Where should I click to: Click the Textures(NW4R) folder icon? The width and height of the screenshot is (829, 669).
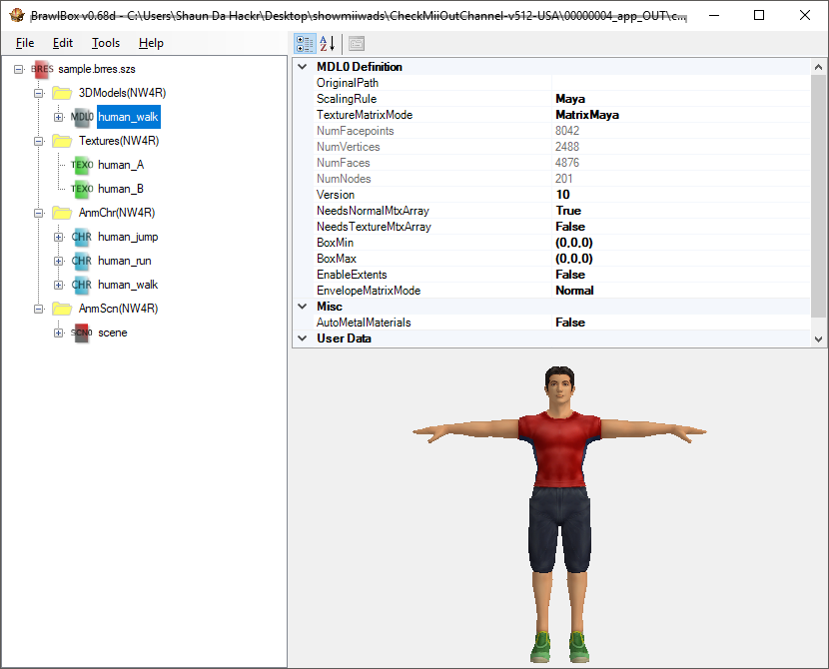click(62, 141)
